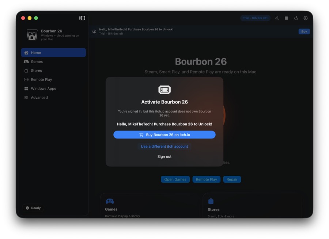The height and width of the screenshot is (239, 329).
Task: Click the Repair button
Action: point(232,179)
